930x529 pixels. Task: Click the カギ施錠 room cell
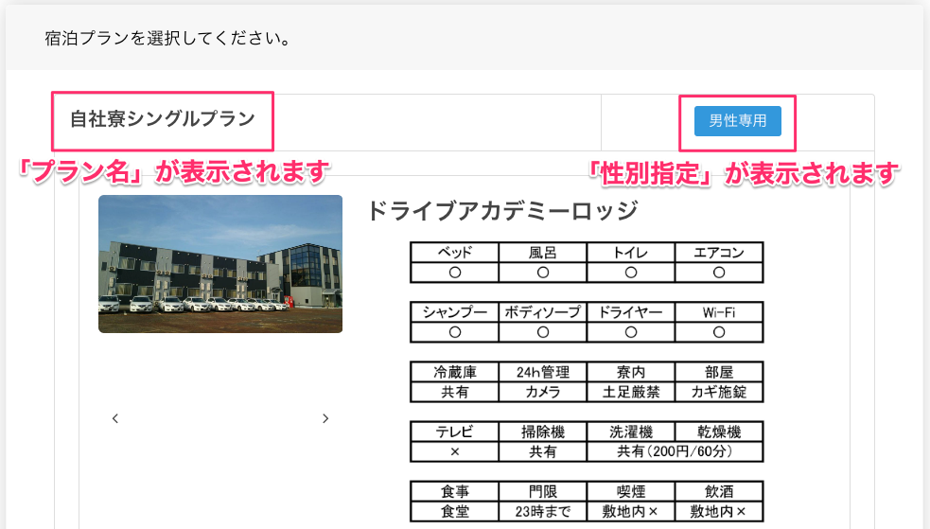(x=718, y=392)
